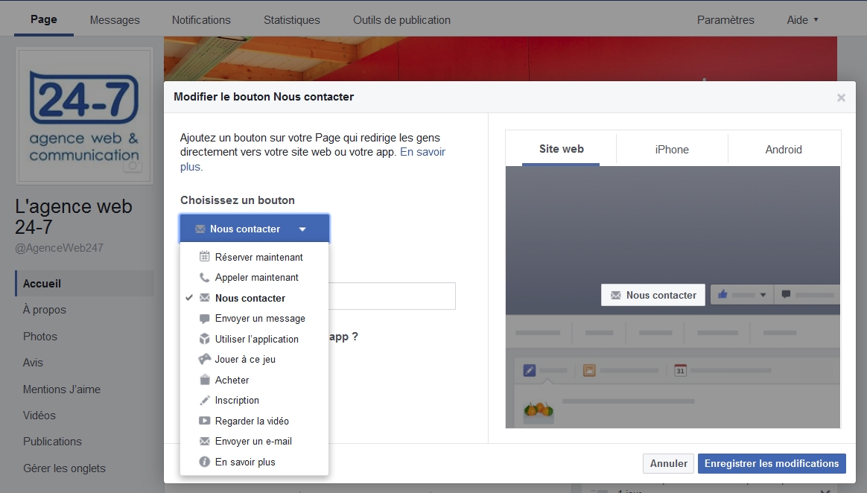Click the website URL input field
The width and height of the screenshot is (867, 493).
tap(392, 296)
